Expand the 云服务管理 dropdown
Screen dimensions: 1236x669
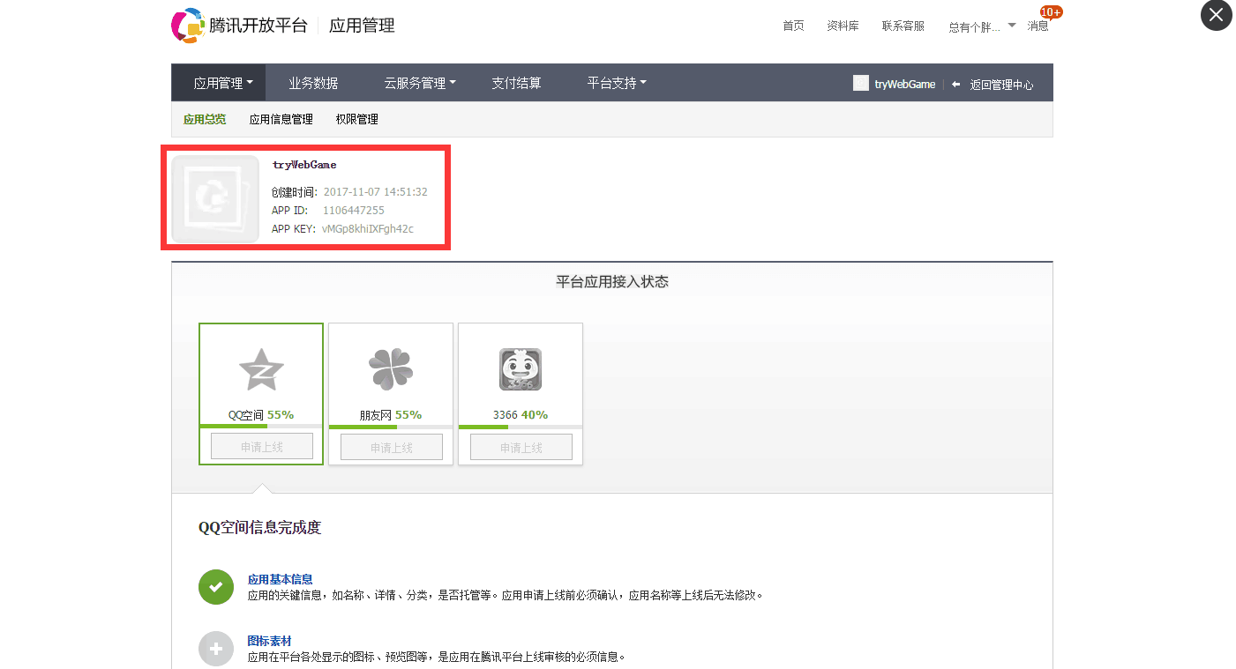pyautogui.click(x=420, y=82)
